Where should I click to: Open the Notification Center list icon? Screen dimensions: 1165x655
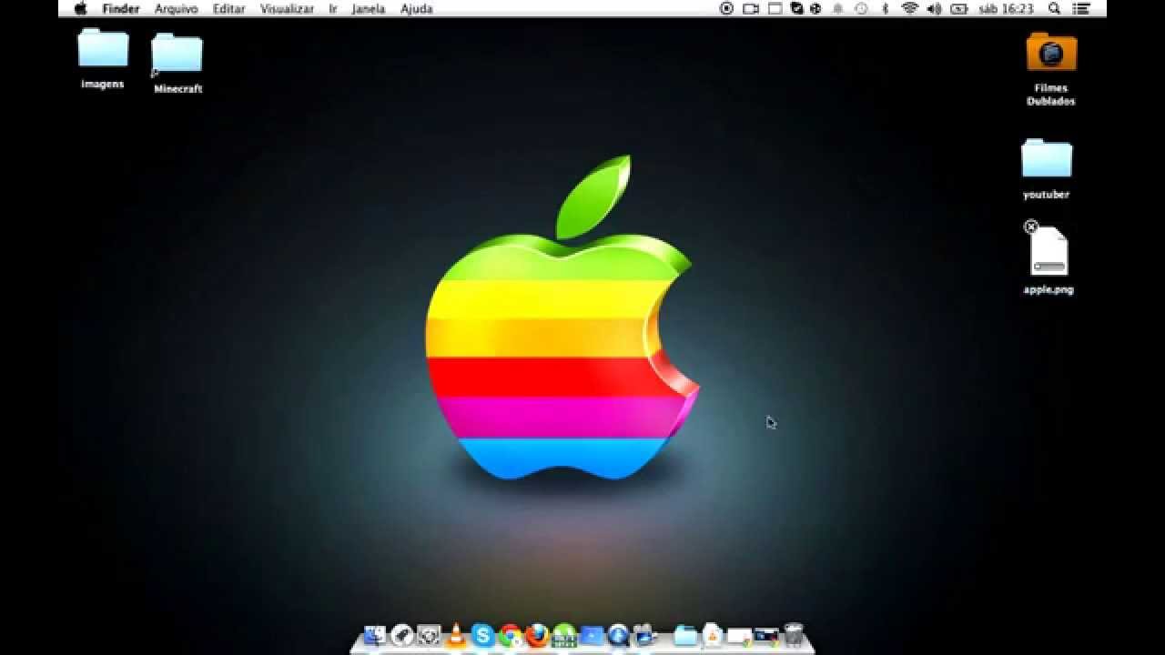click(1080, 8)
